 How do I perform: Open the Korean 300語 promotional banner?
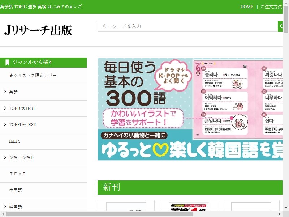pyautogui.click(x=190, y=109)
